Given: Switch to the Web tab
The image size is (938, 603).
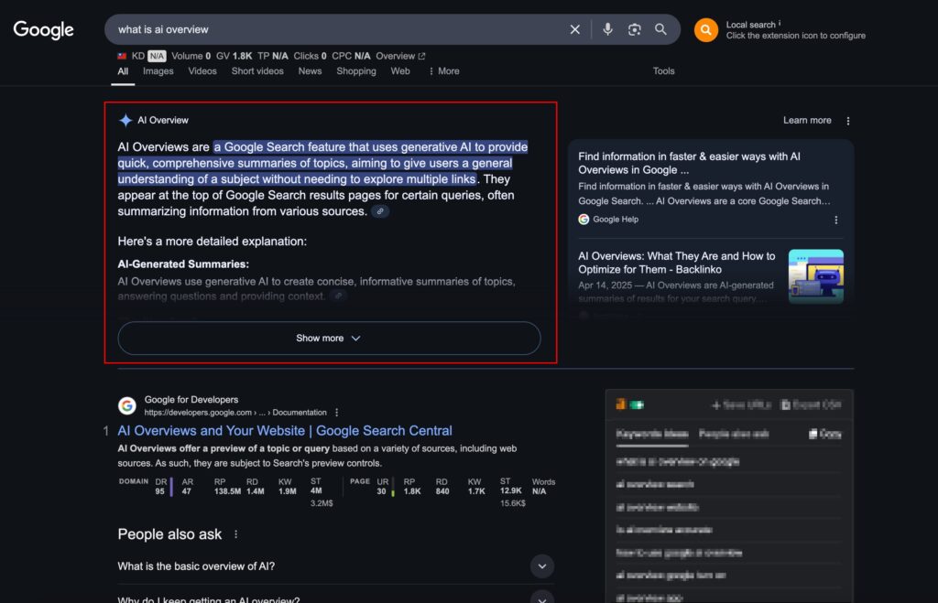Looking at the screenshot, I should tap(400, 71).
